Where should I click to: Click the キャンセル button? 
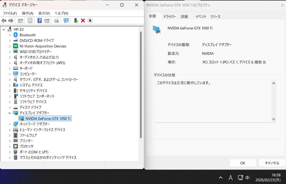(x=272, y=163)
